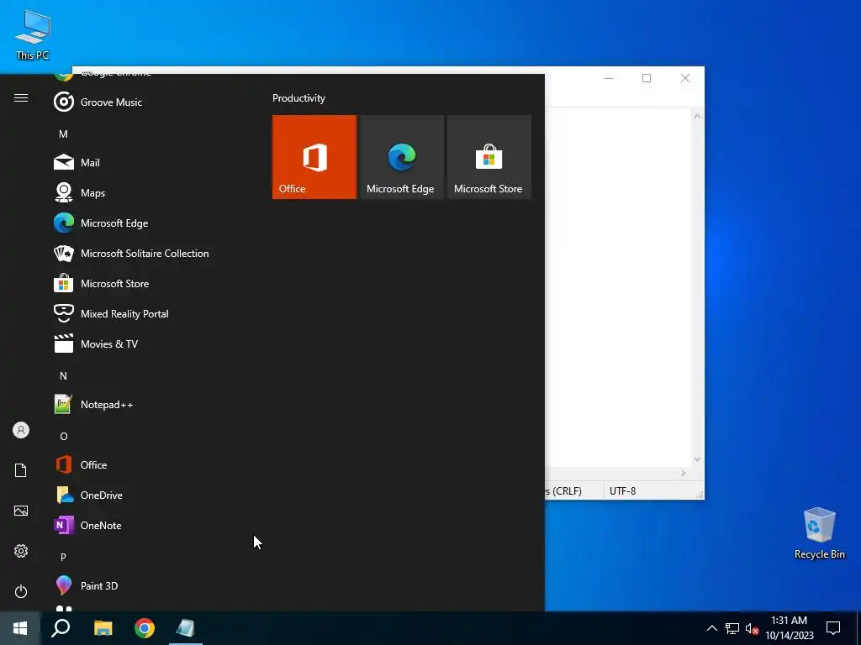Image resolution: width=861 pixels, height=645 pixels.
Task: Open the user account icon in Start sidebar
Action: pos(21,430)
